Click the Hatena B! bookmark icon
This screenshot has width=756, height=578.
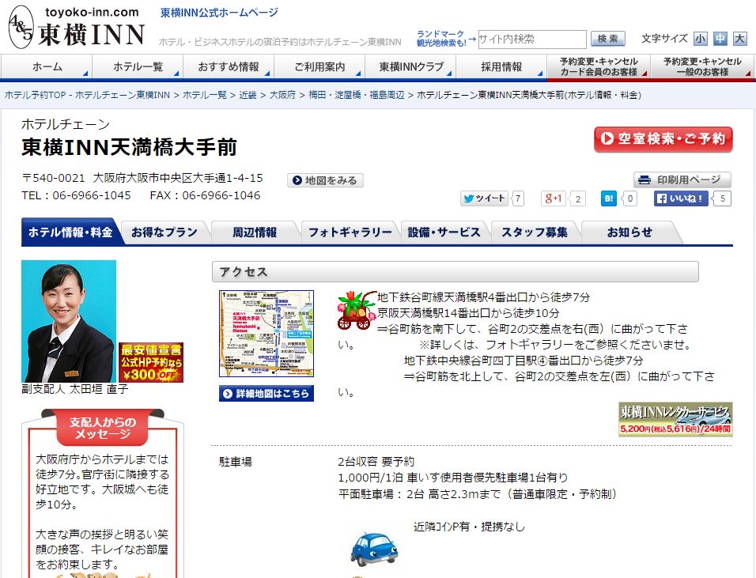coord(608,198)
